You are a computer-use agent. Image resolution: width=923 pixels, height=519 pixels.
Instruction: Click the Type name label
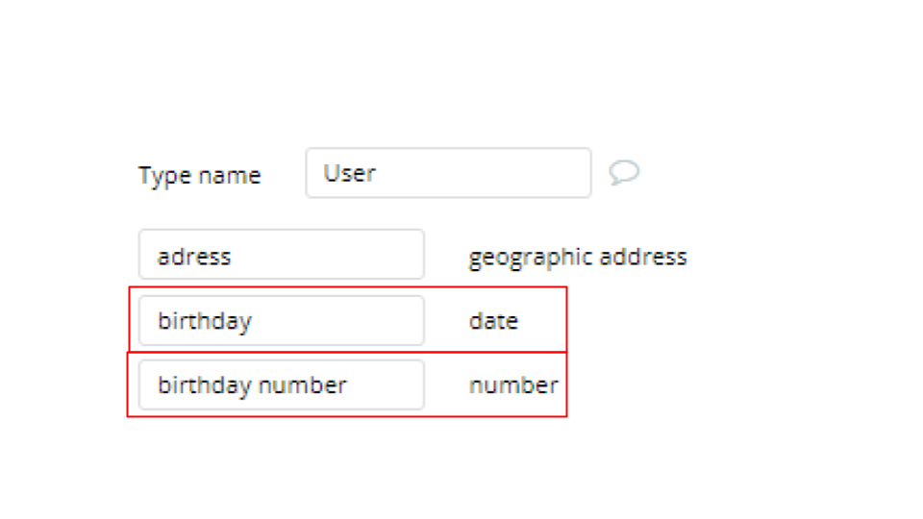(x=200, y=175)
